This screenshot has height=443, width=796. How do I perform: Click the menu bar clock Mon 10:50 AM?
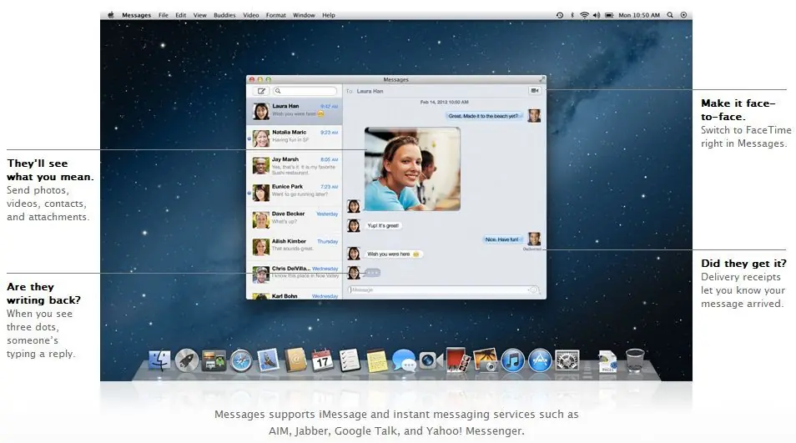pyautogui.click(x=639, y=15)
